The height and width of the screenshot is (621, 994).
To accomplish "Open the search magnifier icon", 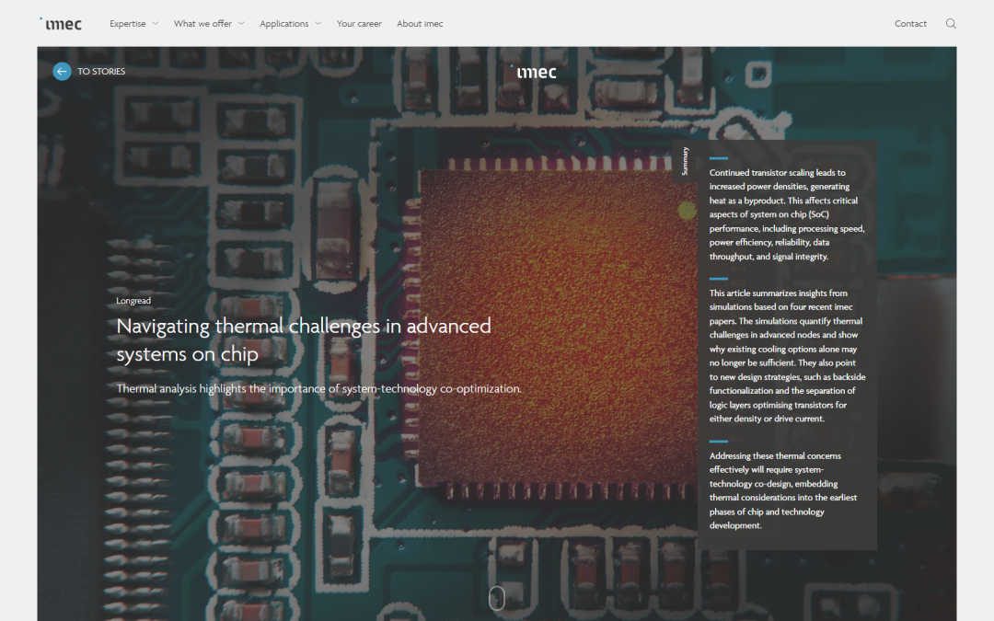I will (951, 23).
